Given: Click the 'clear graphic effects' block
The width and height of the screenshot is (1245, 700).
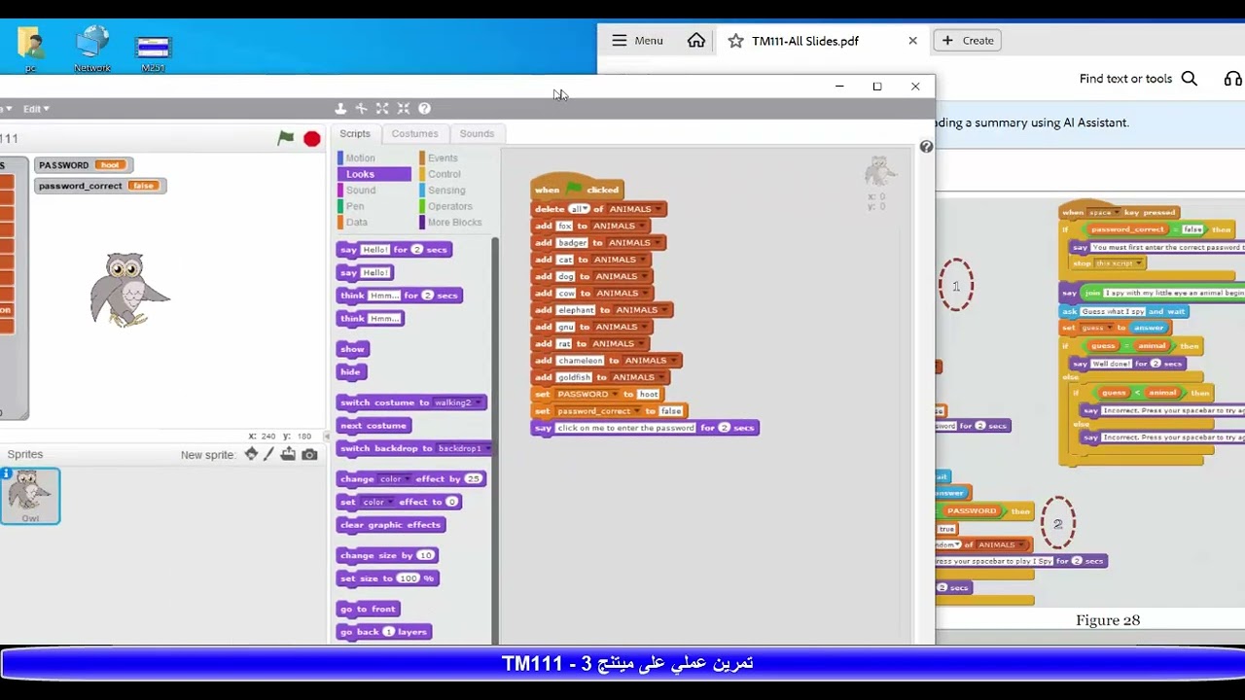Looking at the screenshot, I should 391,525.
